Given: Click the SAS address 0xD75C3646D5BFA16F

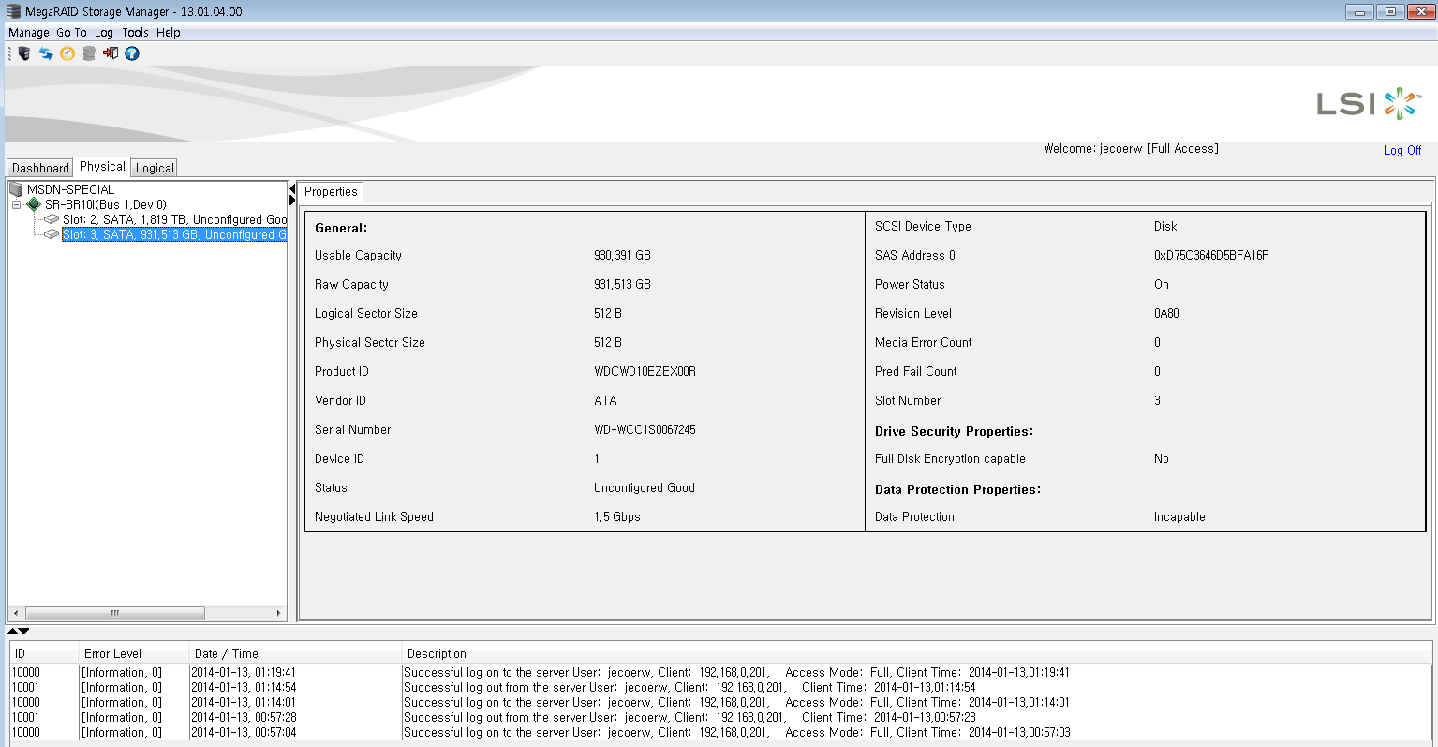Looking at the screenshot, I should coord(1211,255).
